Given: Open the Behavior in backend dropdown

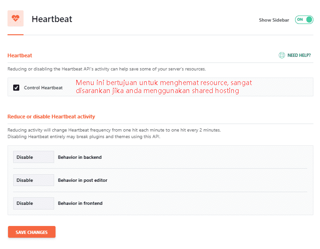Looking at the screenshot, I should tap(34, 157).
